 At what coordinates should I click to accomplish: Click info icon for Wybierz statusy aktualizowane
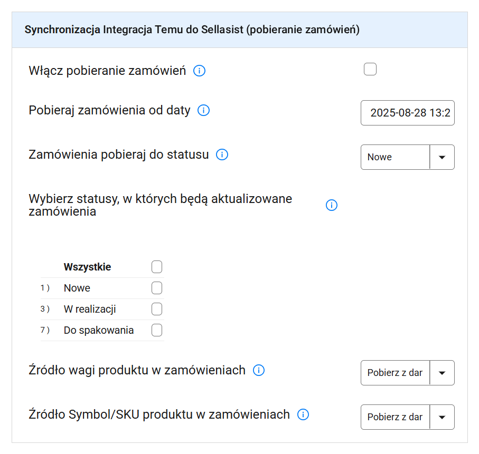point(332,205)
